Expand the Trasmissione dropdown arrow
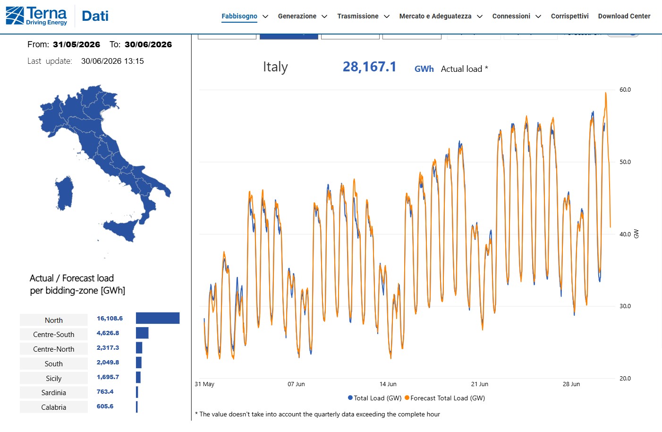Screen dimensions: 662x432 coord(387,17)
